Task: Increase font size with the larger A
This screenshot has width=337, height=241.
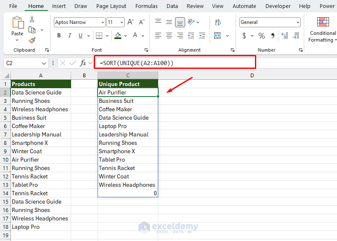Action: 130,22
